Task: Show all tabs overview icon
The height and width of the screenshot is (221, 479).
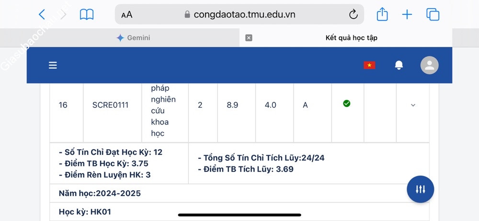Action: point(433,15)
